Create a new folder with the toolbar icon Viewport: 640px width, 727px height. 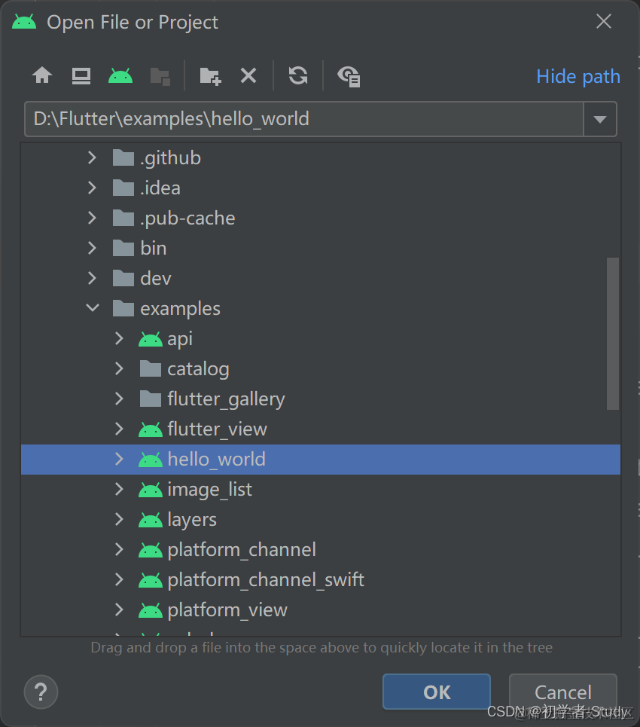210,76
